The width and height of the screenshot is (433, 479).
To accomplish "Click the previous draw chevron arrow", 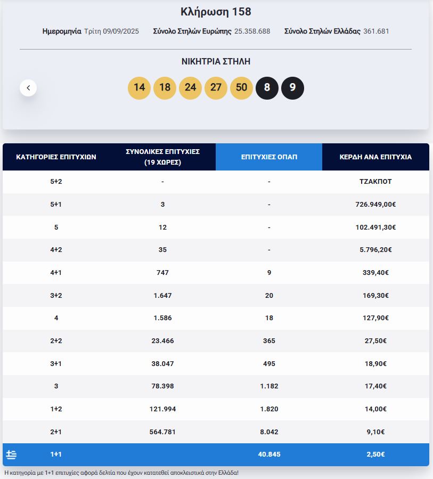I will tap(28, 87).
